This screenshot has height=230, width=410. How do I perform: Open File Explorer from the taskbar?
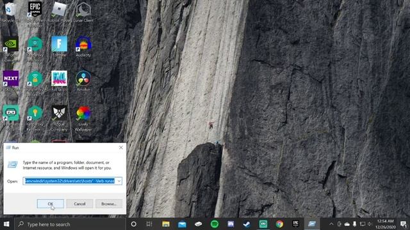(x=166, y=224)
